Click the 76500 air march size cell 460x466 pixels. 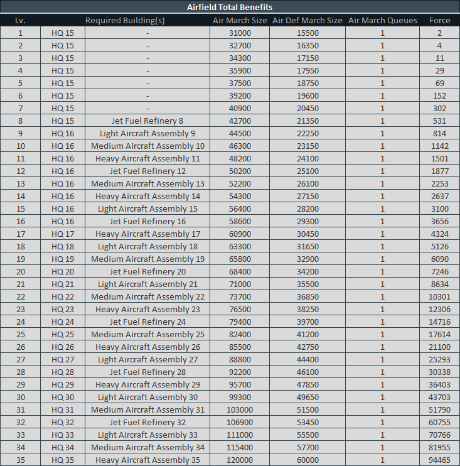point(240,309)
